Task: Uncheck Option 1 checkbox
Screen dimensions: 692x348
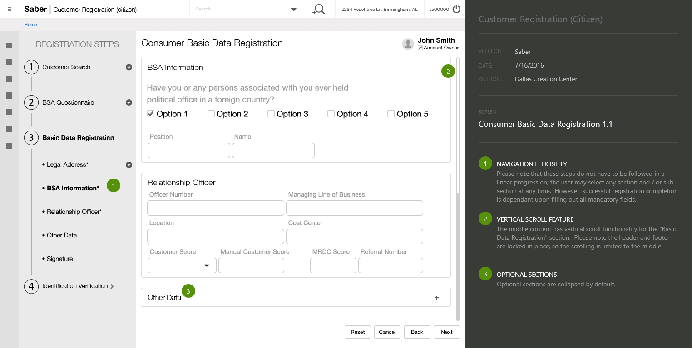Action: click(151, 114)
